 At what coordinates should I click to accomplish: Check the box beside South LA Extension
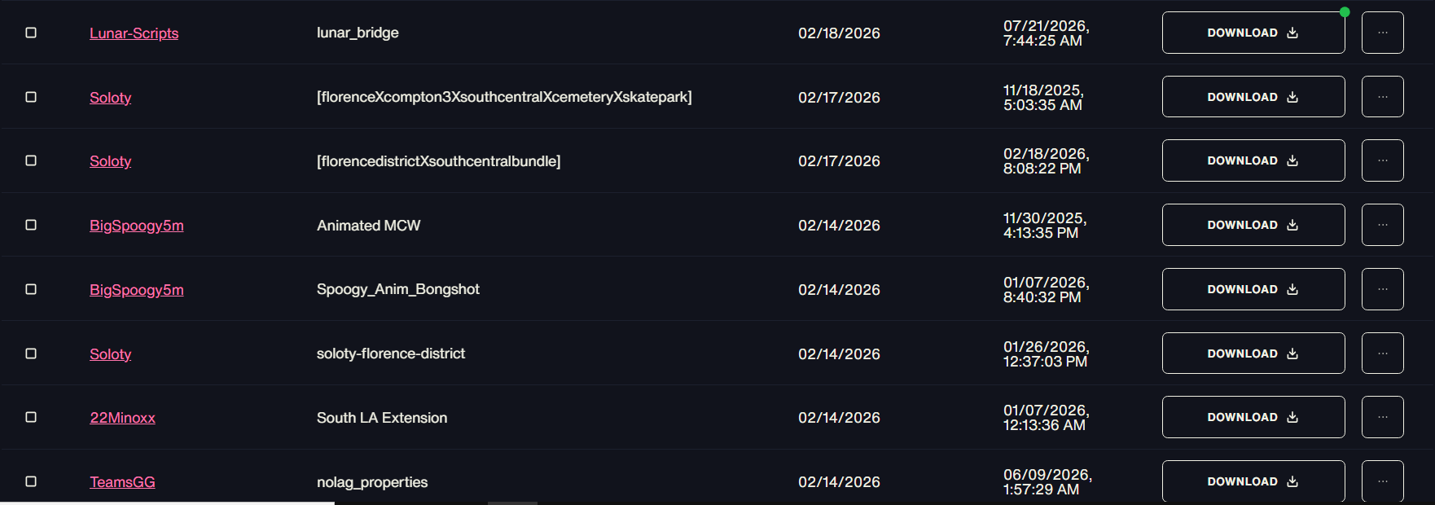(x=31, y=417)
